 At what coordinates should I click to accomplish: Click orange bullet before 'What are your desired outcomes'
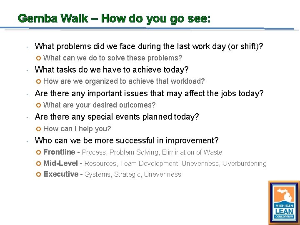pos(39,105)
